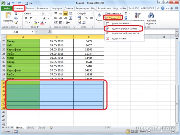Click the Paste clipboard icon

(x=8, y=15)
